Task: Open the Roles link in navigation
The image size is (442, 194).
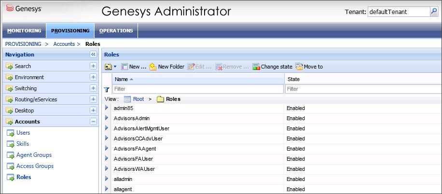Action: [24, 178]
